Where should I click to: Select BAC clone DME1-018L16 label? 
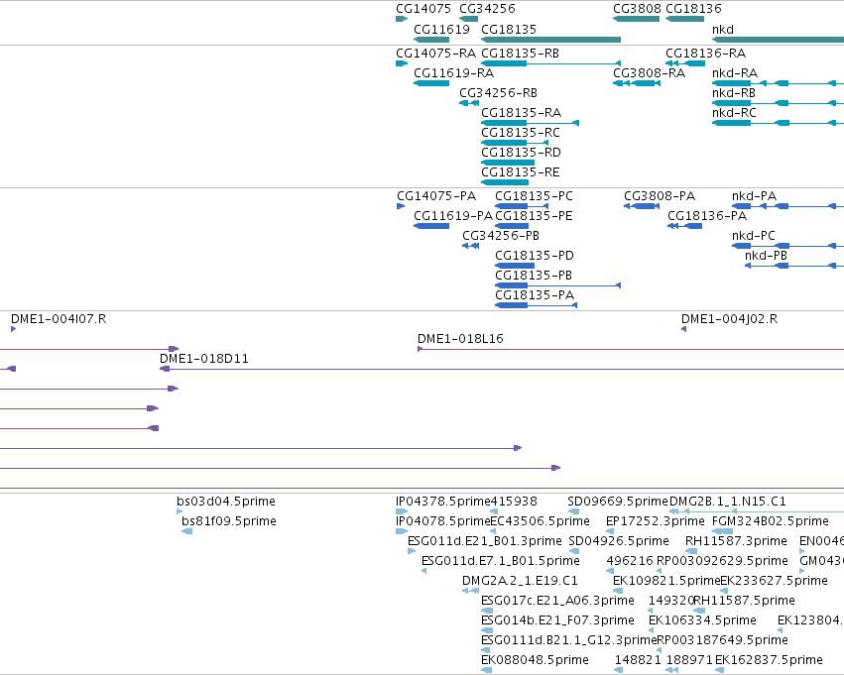(x=460, y=339)
